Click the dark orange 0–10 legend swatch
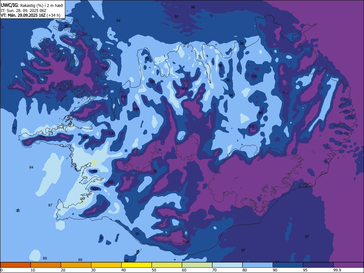 tap(15, 265)
